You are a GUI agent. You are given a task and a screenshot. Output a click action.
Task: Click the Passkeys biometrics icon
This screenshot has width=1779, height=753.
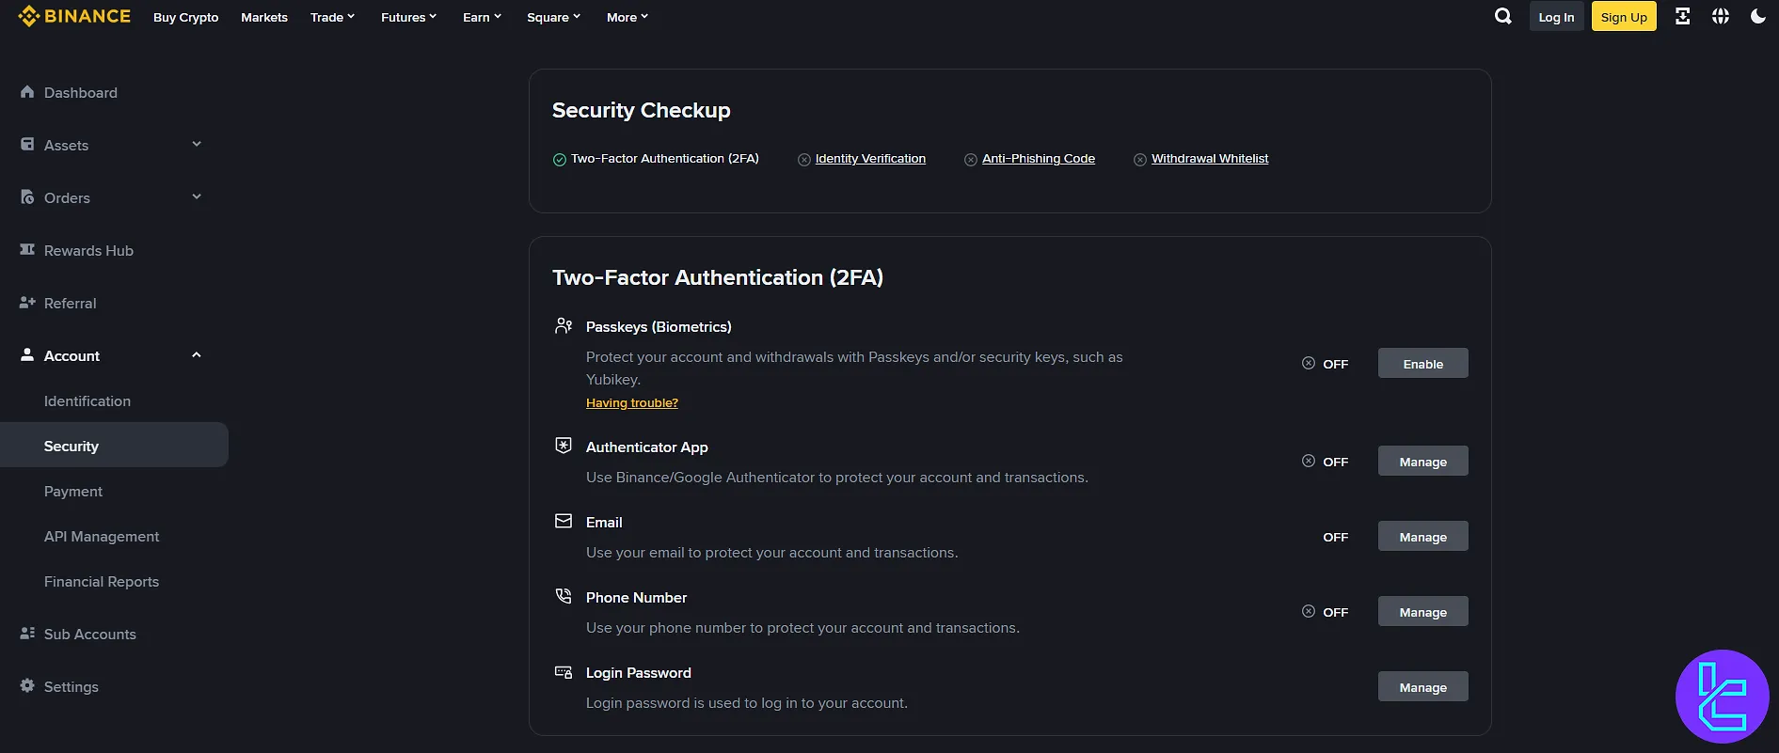(x=564, y=326)
